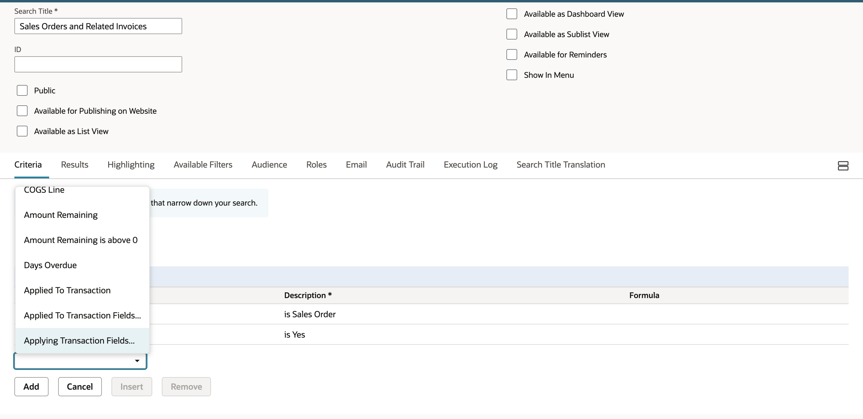Select Days Overdue from list
863x419 pixels.
click(82, 265)
